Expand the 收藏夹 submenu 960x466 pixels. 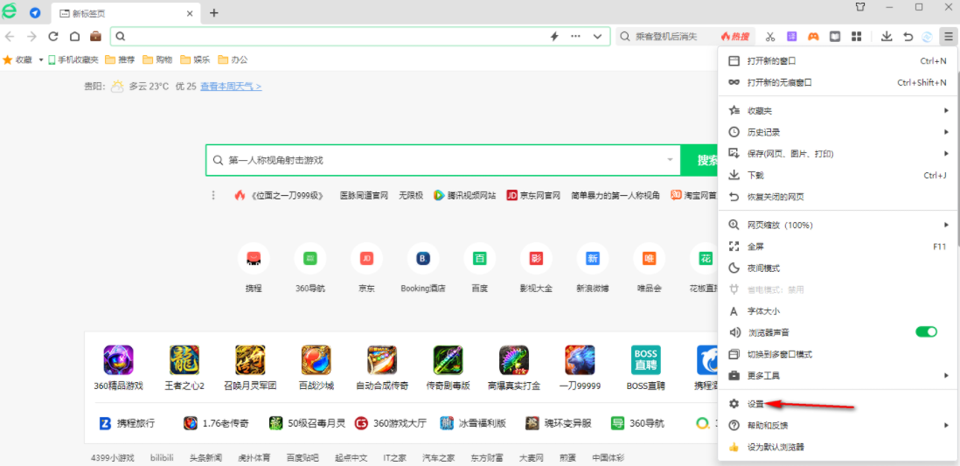point(838,111)
